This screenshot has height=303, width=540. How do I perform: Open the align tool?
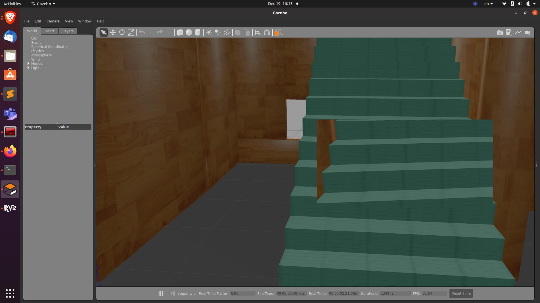[258, 33]
